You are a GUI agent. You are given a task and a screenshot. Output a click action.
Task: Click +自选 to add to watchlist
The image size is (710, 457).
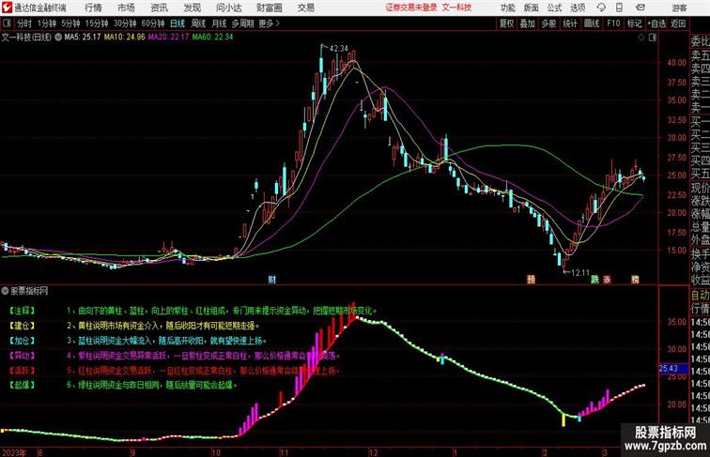coord(656,23)
